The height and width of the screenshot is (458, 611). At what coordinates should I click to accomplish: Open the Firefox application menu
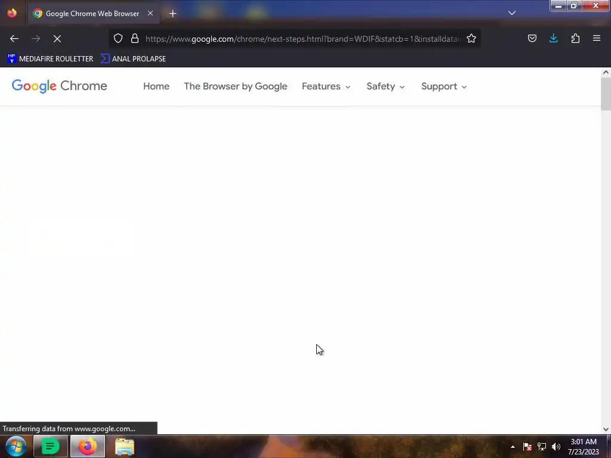[x=597, y=38]
